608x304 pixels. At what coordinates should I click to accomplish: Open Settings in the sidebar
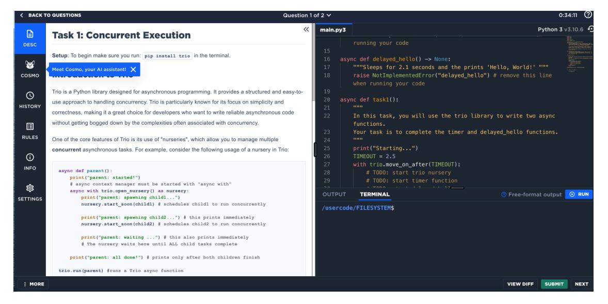[30, 193]
